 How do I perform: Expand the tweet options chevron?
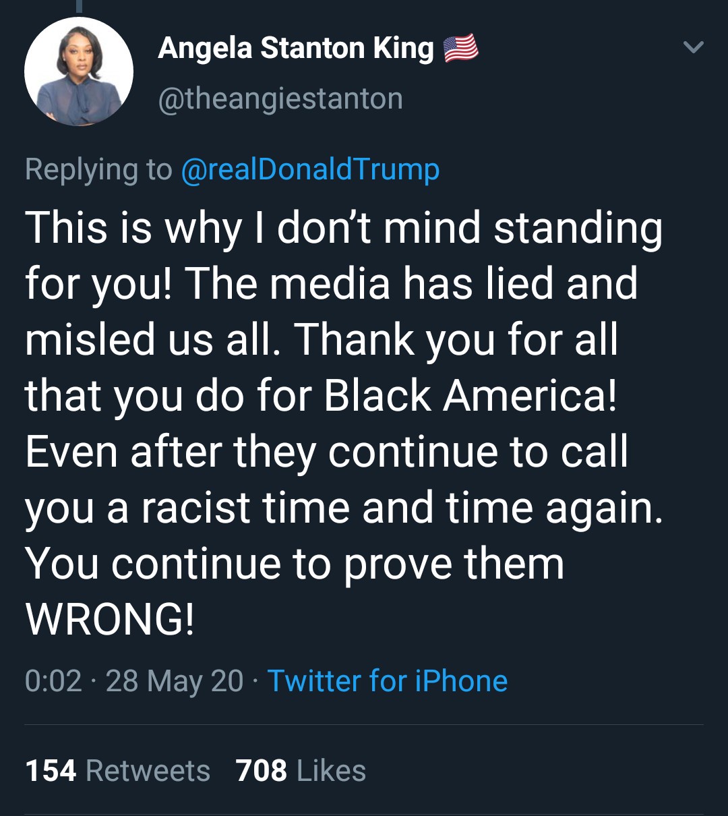pos(693,47)
